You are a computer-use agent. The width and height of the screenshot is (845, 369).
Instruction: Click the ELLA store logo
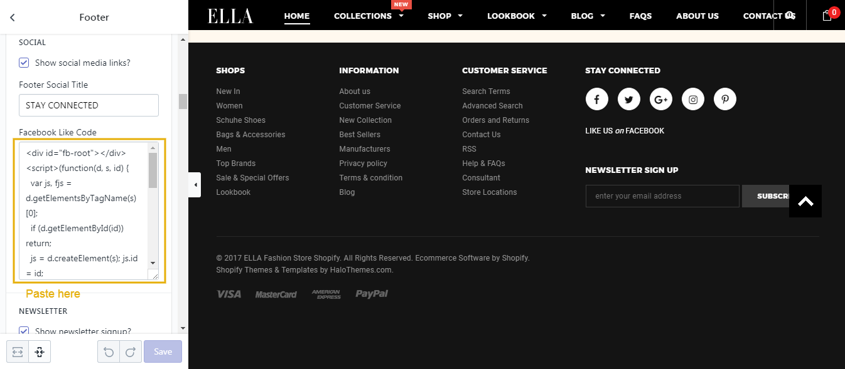tap(230, 16)
